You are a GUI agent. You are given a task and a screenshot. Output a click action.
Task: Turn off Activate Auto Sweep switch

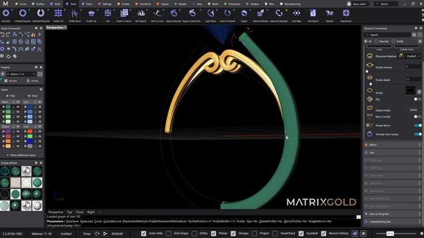418,134
